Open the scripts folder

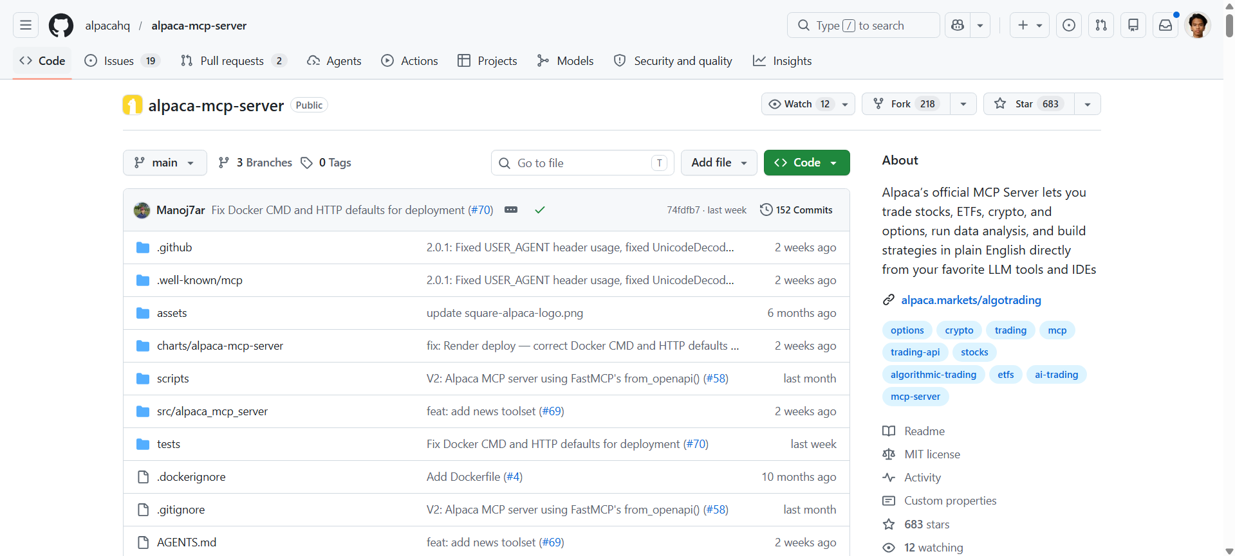(173, 379)
